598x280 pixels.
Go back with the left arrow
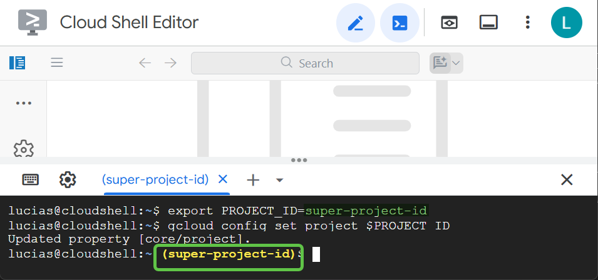(x=145, y=62)
